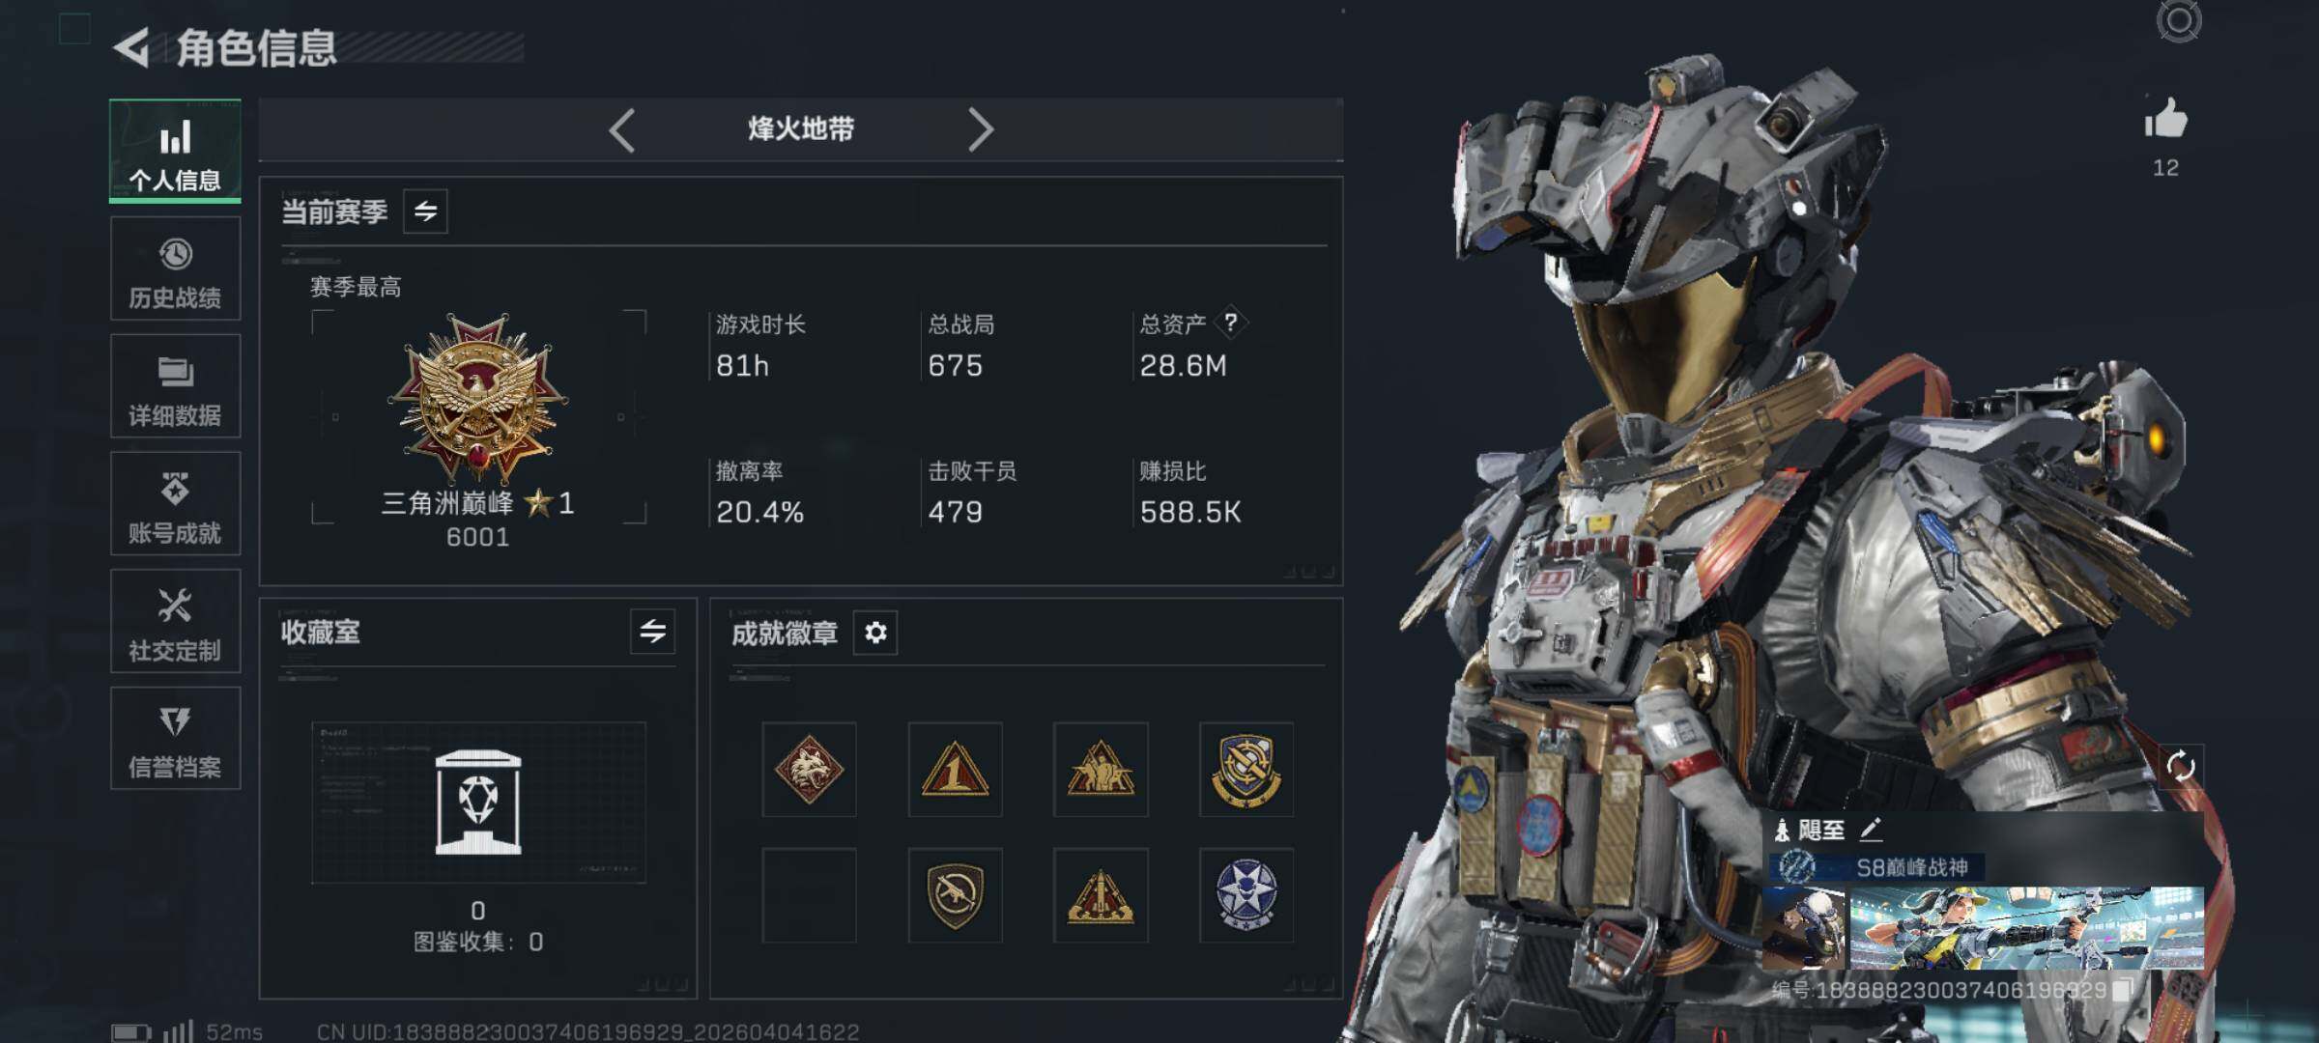Select the empty achievement badge slot
This screenshot has height=1043, width=2319.
tap(809, 895)
